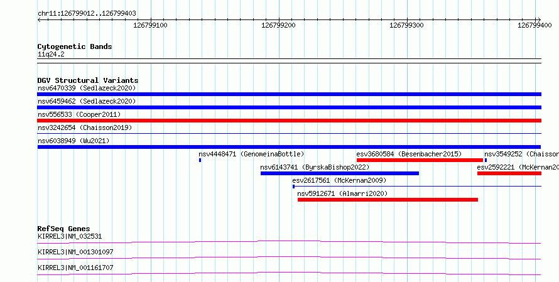
Task: Click the 126799100 ruler position label
Action: click(151, 25)
